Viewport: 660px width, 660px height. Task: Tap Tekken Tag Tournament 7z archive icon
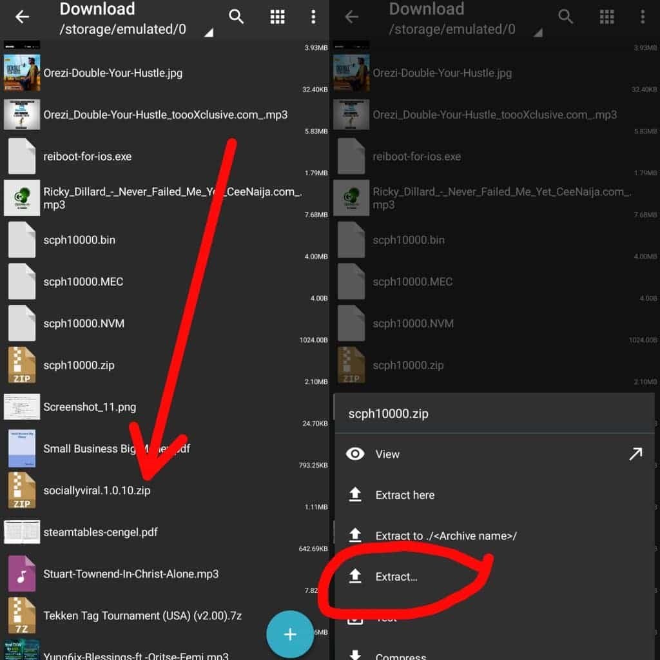[22, 616]
